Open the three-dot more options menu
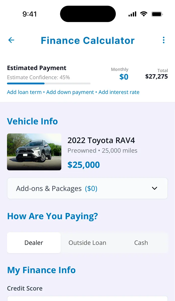The image size is (175, 301). pos(164,40)
